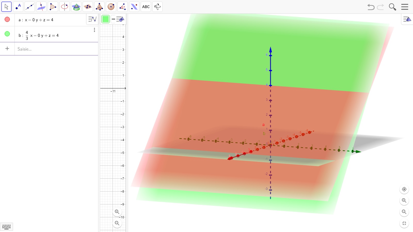Screen dimensions: 413x232
Task: Toggle the 3D Graphics style bar
Action: click(x=407, y=19)
